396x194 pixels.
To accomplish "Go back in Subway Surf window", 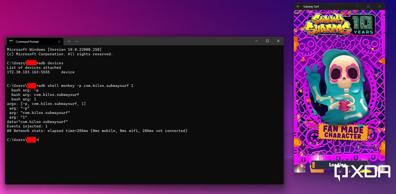I will 298,6.
